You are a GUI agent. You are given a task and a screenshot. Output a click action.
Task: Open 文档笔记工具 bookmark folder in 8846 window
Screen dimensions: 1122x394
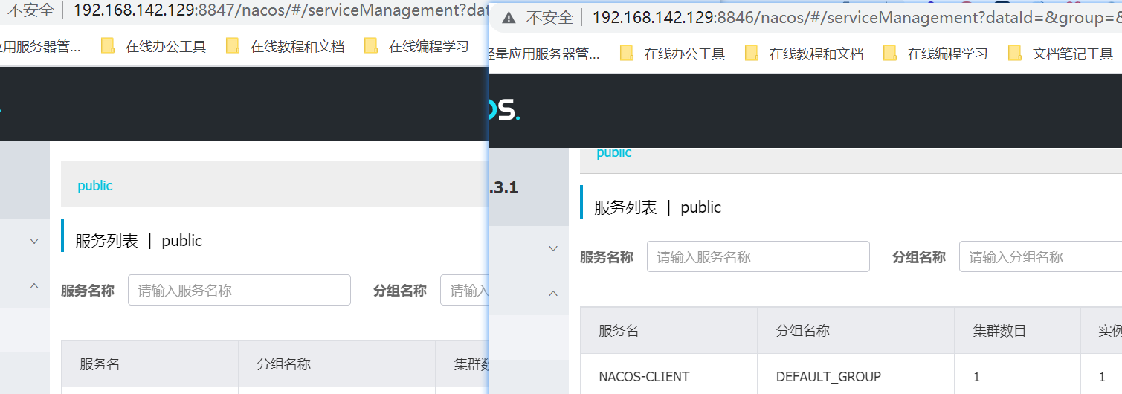click(x=1060, y=54)
